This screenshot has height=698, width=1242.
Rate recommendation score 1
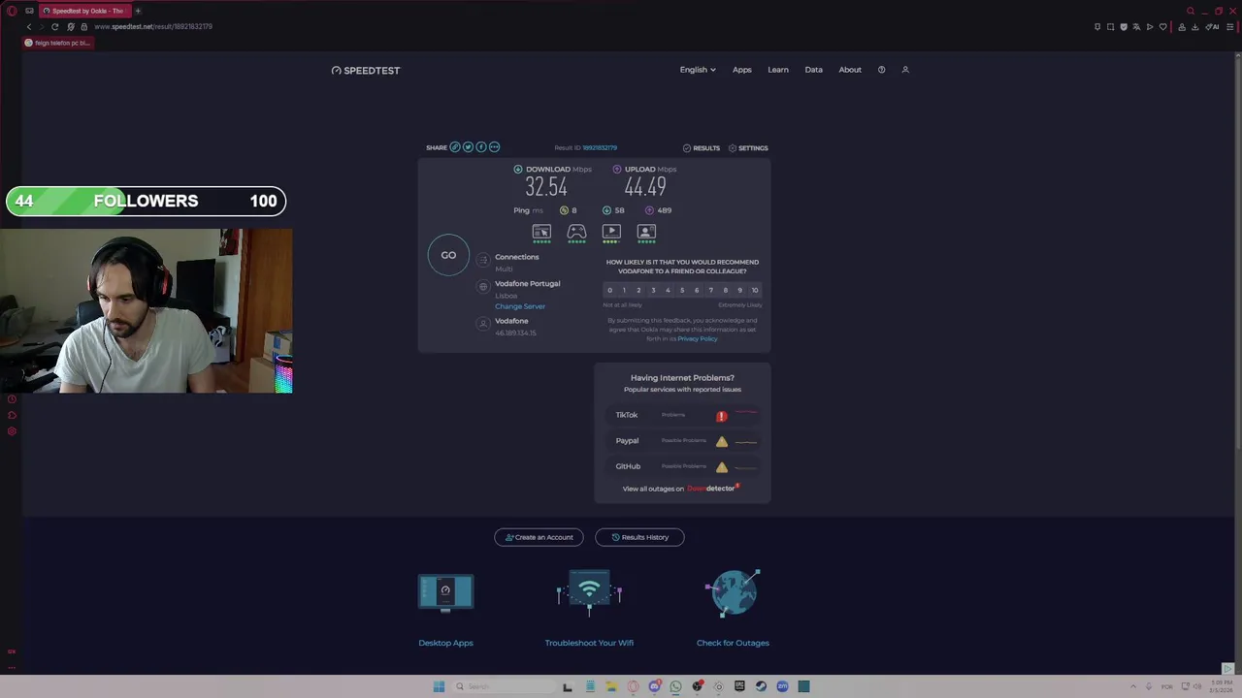coord(624,290)
